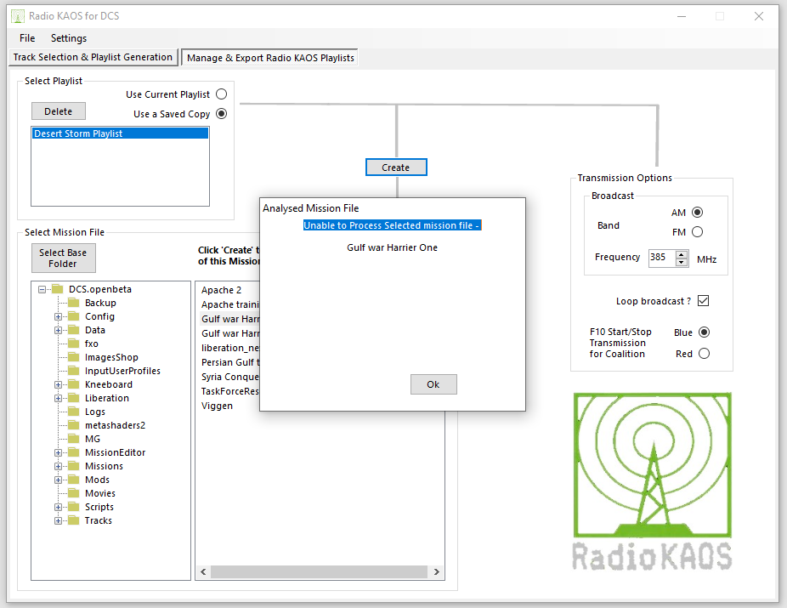Expand the Liberation folder node

click(59, 398)
